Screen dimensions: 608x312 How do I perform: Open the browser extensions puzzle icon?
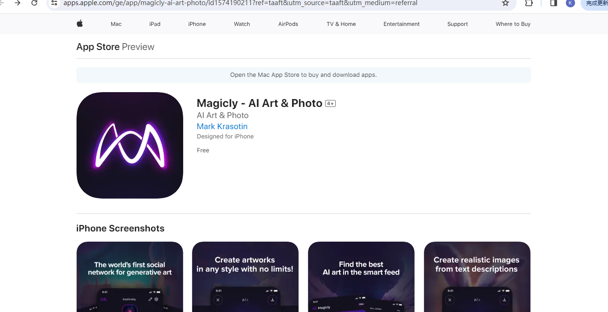(x=529, y=3)
